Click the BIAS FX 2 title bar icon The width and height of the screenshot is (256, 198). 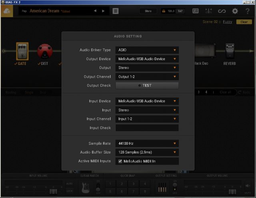coord(3,2)
